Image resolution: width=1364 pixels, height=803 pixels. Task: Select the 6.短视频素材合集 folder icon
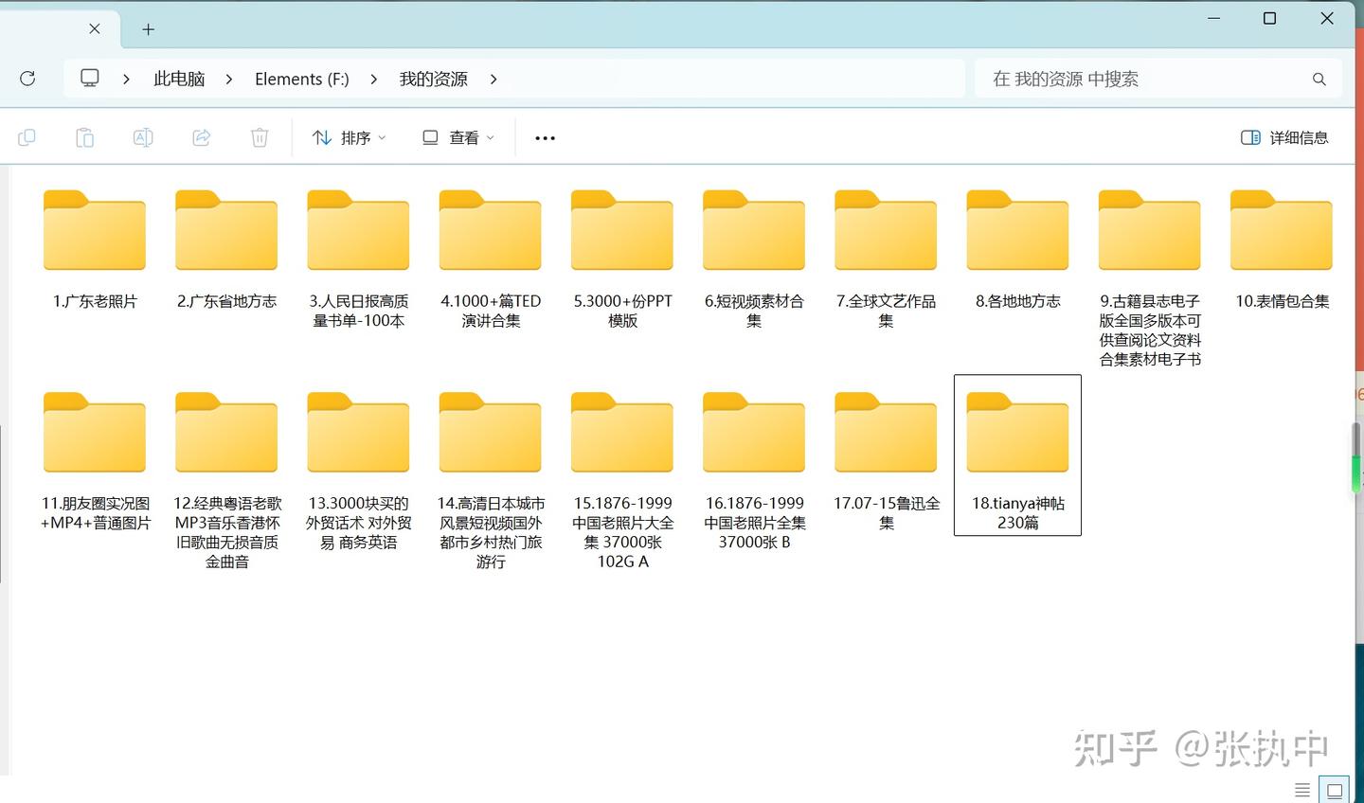[x=754, y=230]
